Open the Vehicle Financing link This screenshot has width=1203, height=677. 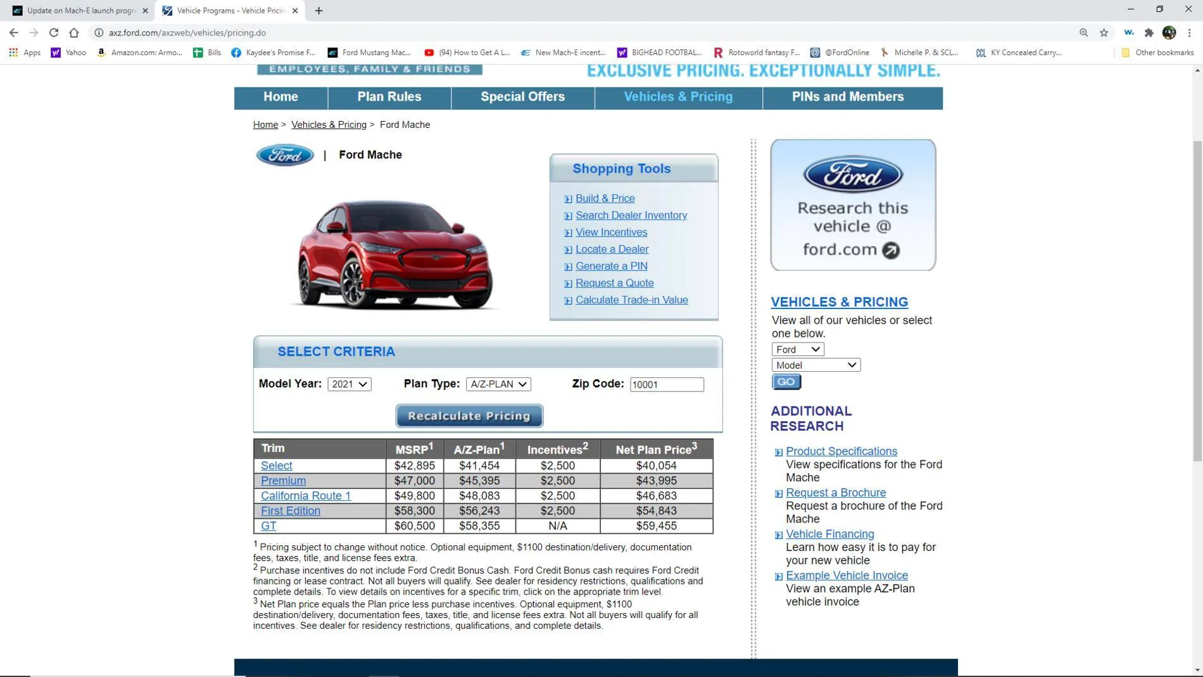pos(829,535)
